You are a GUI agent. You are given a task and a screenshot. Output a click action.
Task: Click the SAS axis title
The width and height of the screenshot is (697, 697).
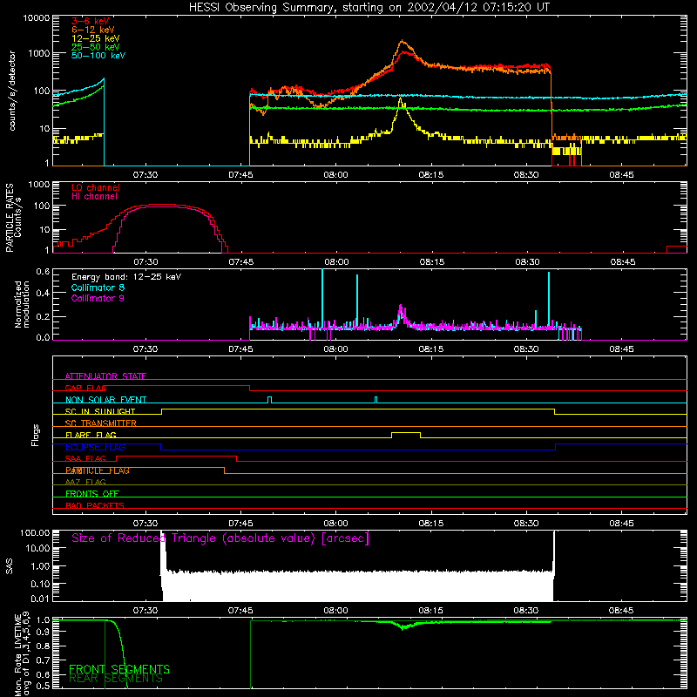pos(10,566)
